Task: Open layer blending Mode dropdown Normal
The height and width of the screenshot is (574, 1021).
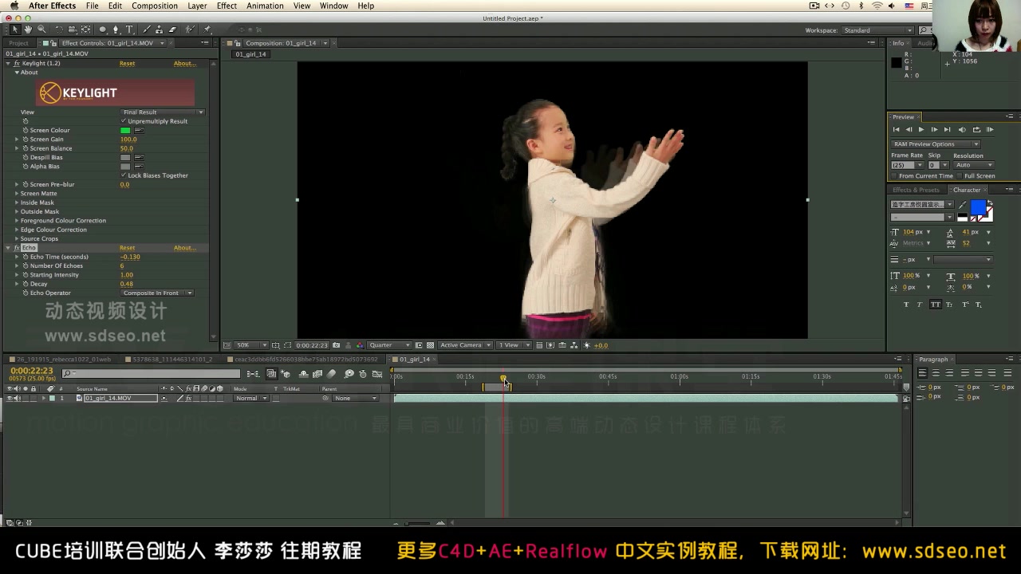Action: tap(250, 398)
